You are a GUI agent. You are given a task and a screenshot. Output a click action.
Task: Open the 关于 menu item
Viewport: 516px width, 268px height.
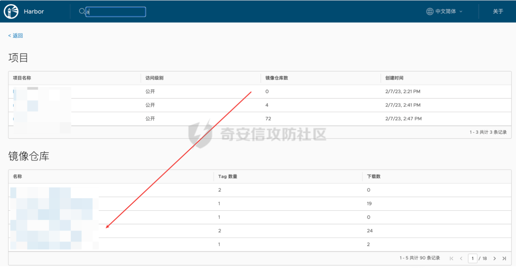(x=498, y=12)
